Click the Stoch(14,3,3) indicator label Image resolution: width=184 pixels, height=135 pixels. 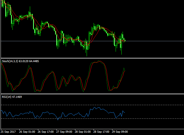[9, 61]
